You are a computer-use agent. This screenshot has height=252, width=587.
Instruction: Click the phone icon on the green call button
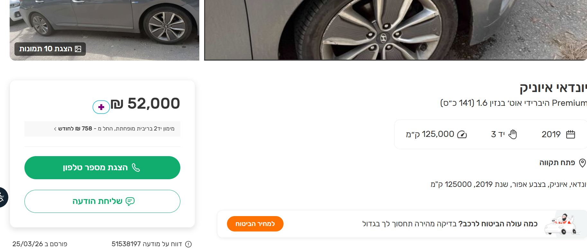136,167
